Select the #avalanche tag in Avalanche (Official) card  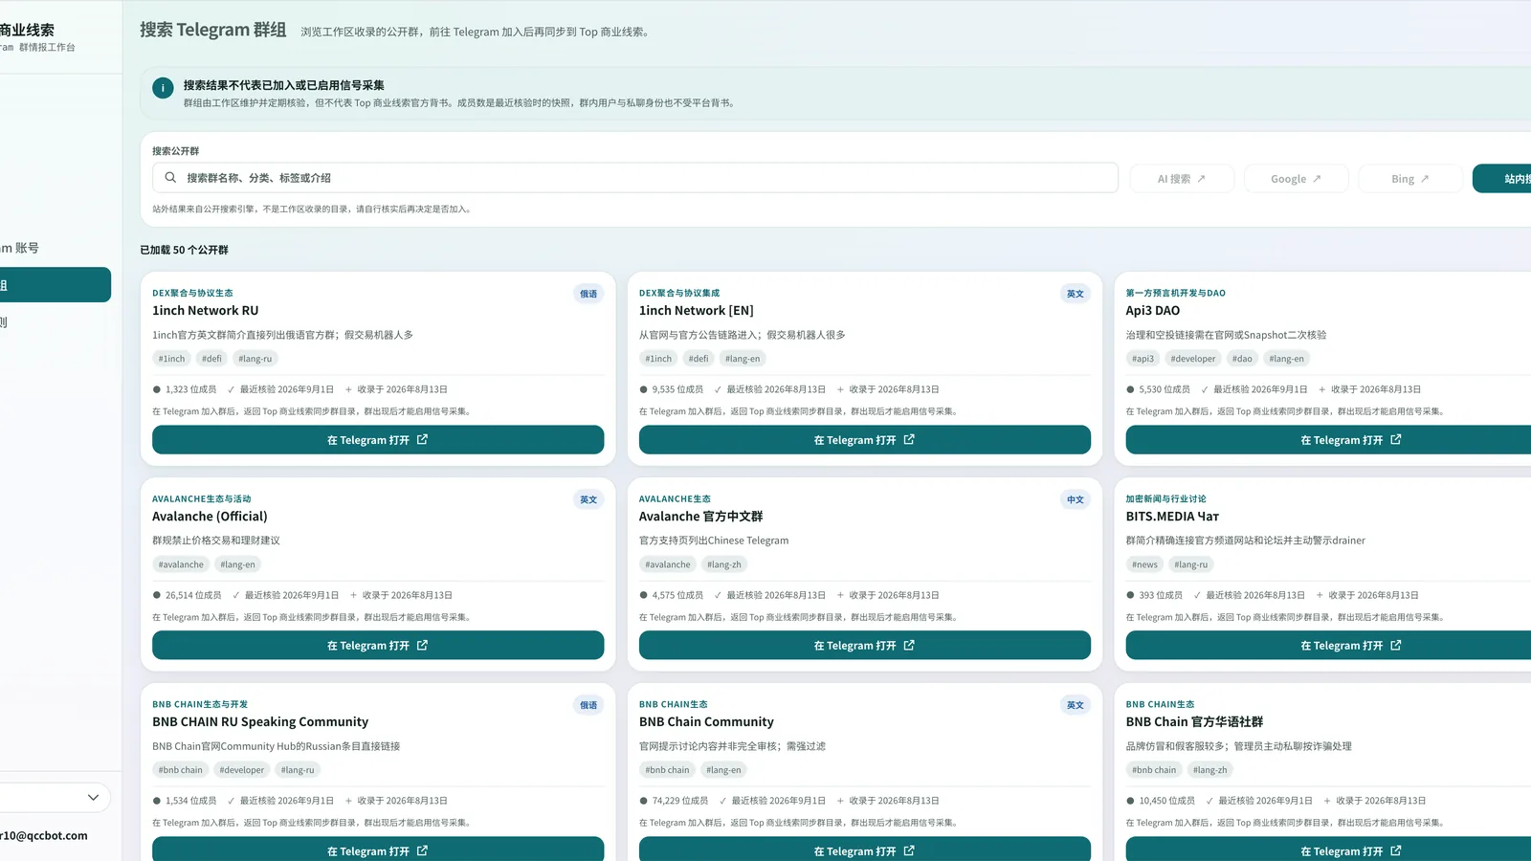(x=181, y=564)
